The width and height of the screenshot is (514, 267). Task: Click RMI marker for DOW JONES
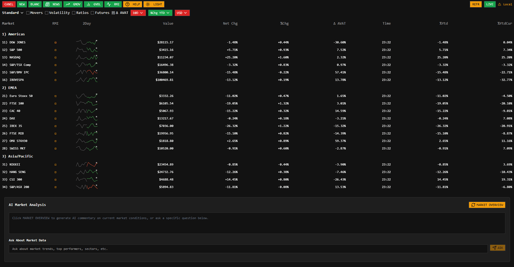tap(55, 43)
